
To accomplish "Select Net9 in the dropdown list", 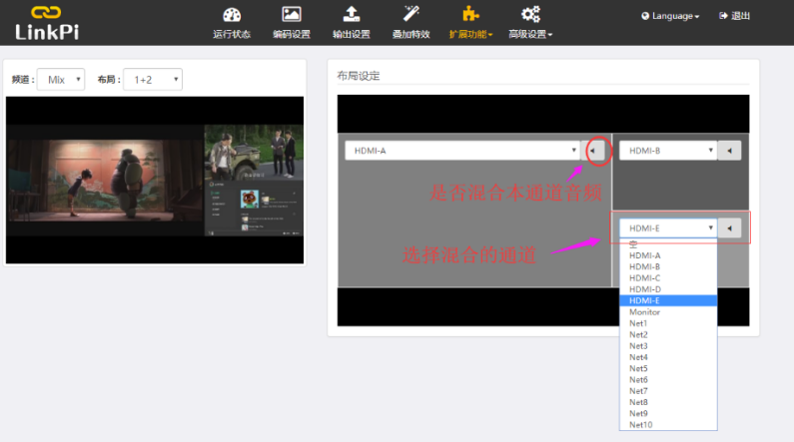I will pyautogui.click(x=668, y=413).
